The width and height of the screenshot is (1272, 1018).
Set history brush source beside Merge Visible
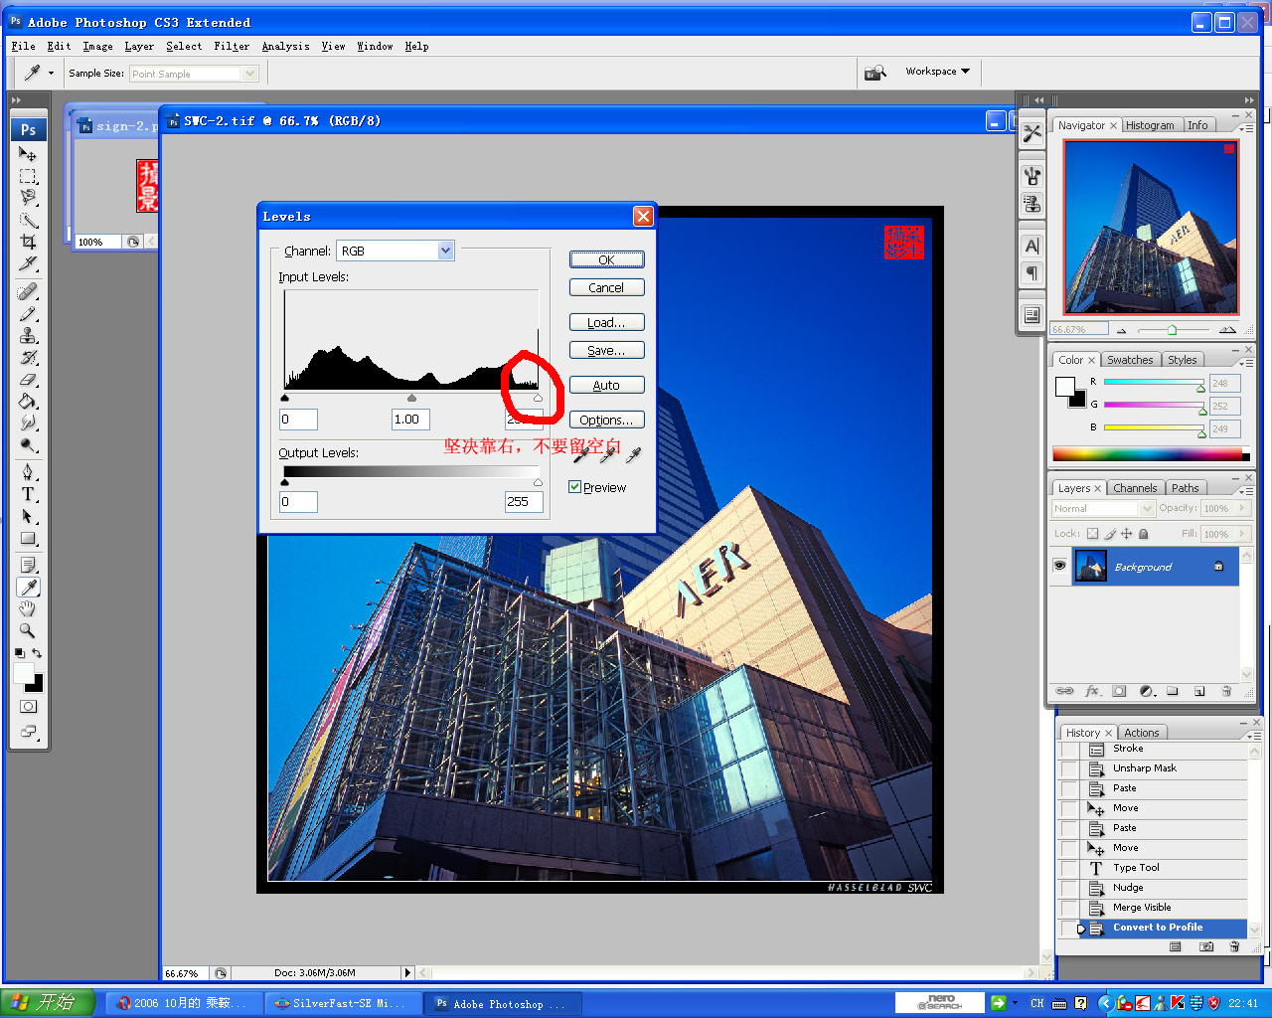(x=1068, y=908)
